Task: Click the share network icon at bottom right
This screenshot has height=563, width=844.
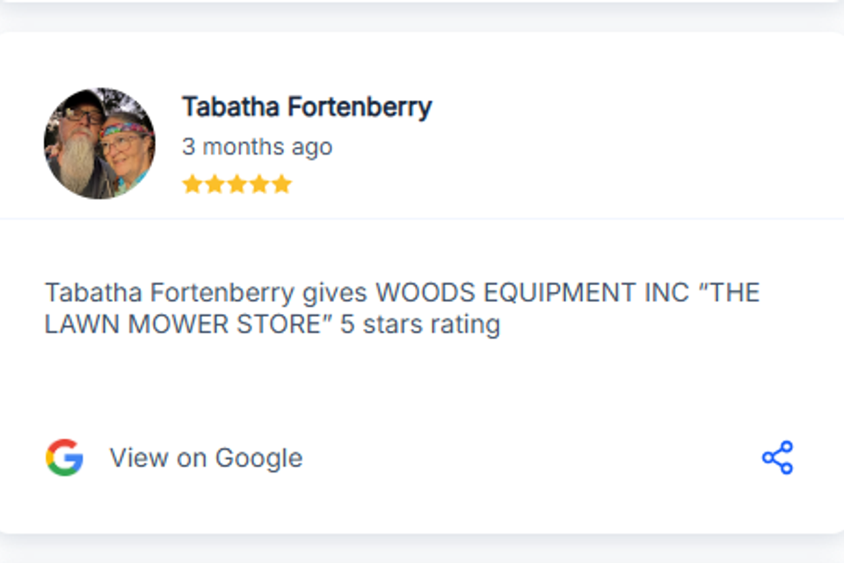Action: tap(777, 457)
